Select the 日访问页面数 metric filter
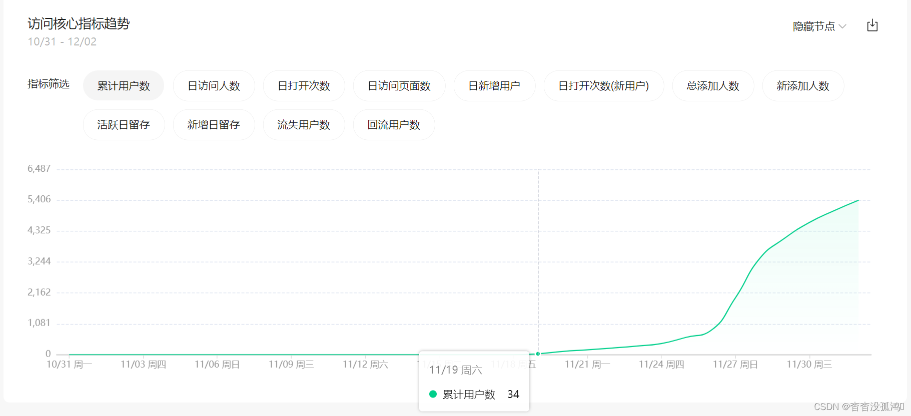 [399, 86]
